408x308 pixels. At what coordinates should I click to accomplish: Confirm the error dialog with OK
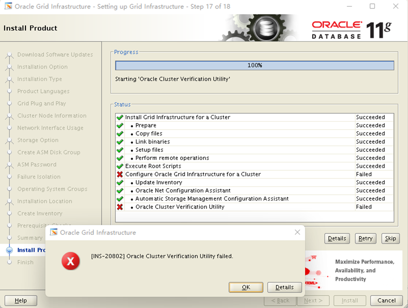246,287
